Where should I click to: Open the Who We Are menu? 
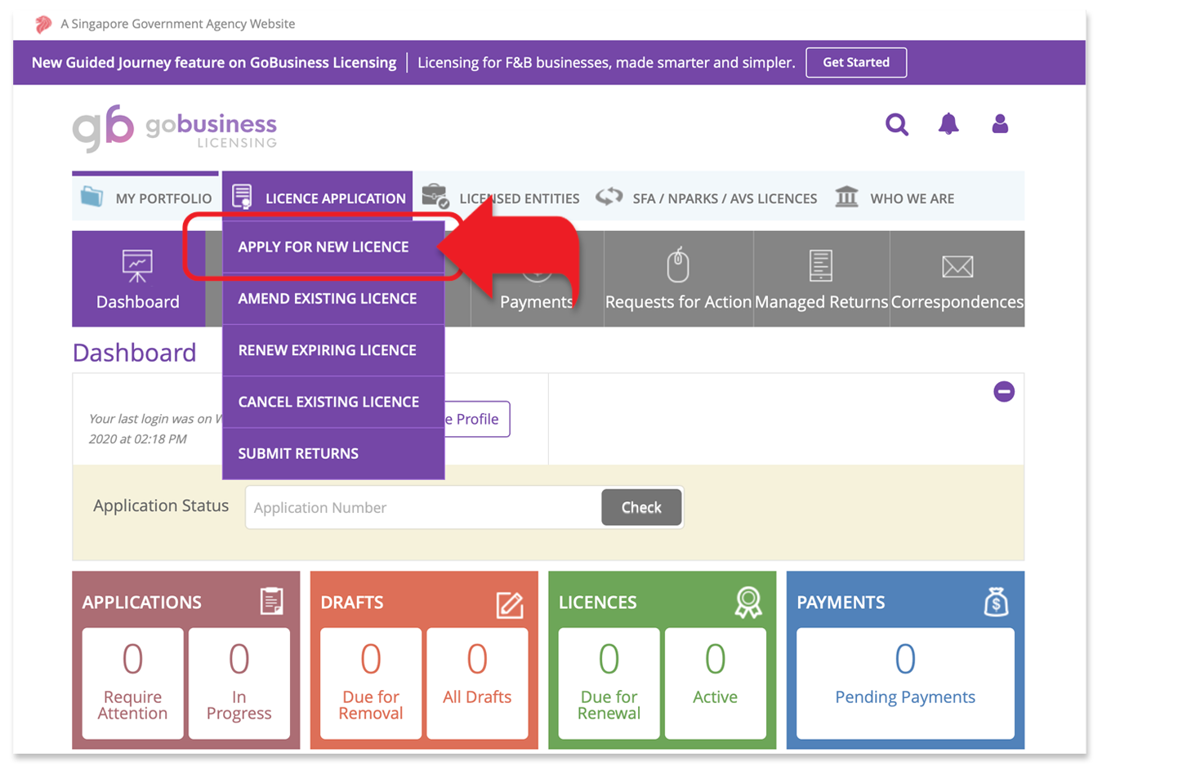coord(895,198)
